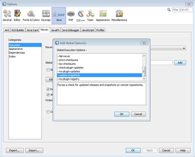Viewport: 195px width, 157px height.
Task: Click Cancel in Add Global Option(s) dialog
Action: pyautogui.click(x=138, y=114)
